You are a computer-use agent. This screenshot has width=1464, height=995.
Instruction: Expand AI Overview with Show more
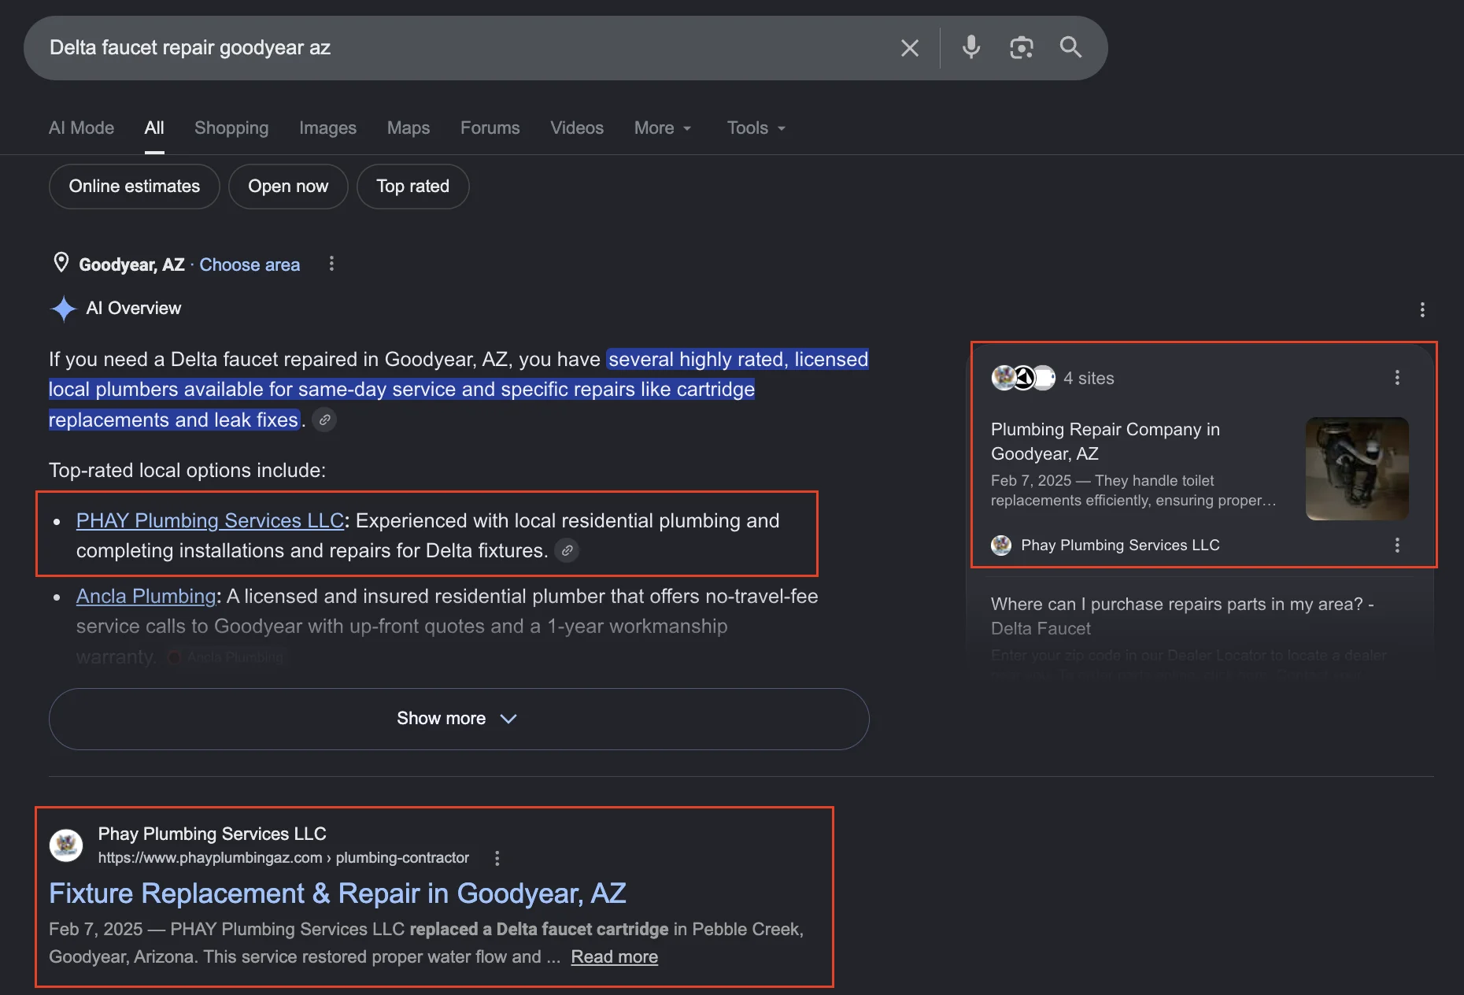tap(459, 719)
